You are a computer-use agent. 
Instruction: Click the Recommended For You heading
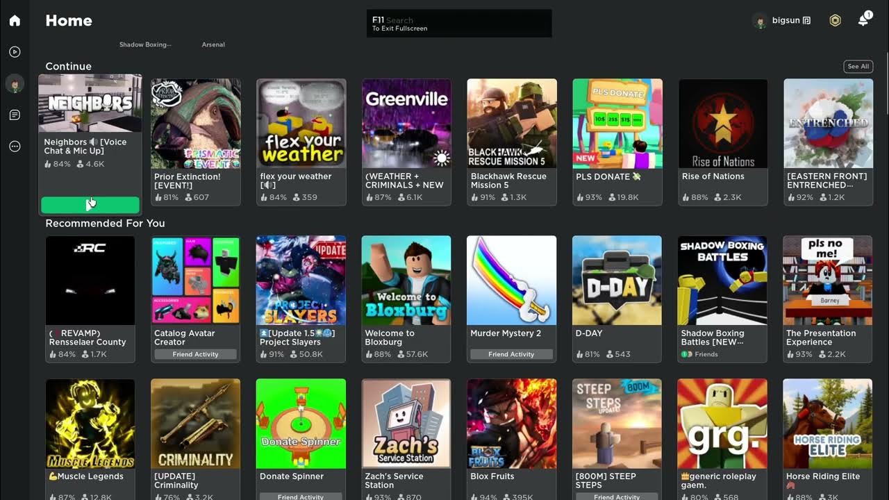click(x=105, y=224)
